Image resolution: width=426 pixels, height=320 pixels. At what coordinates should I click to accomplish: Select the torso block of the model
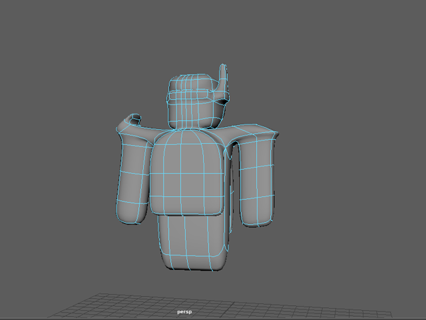pos(187,173)
